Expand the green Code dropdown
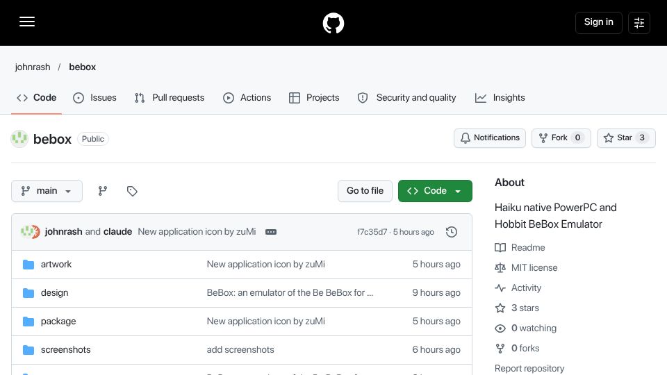 point(435,191)
